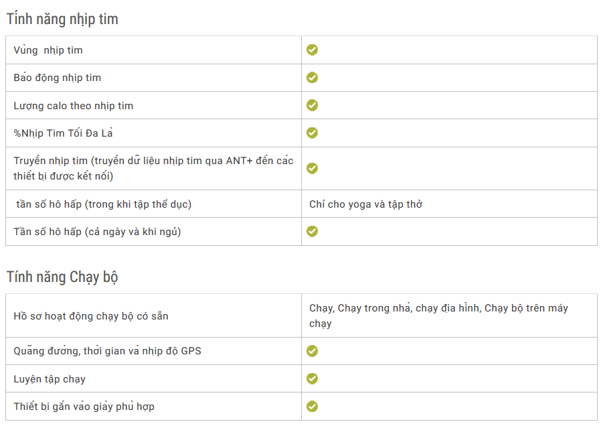Click the checkmark for Truyền nhịp tim ANT+ row
This screenshot has height=428, width=601.
tap(312, 168)
